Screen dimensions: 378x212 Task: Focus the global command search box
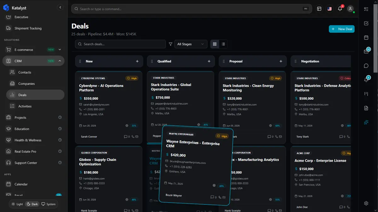coord(192,9)
